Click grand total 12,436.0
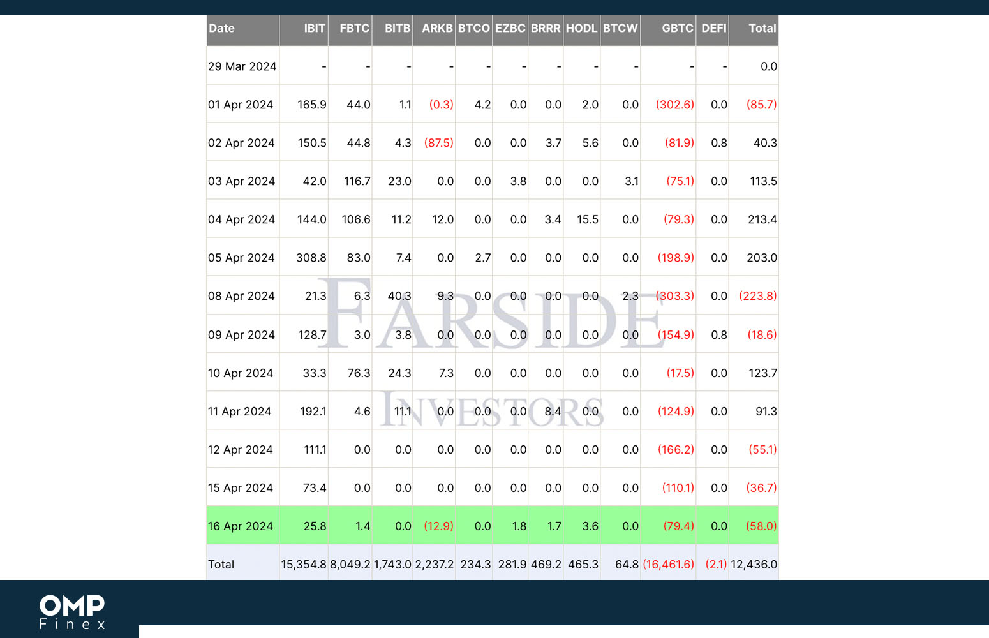989x638 pixels. click(x=754, y=565)
